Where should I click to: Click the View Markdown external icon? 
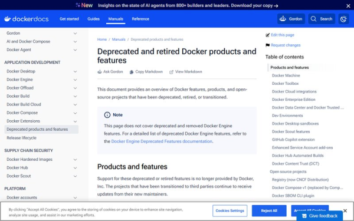[171, 72]
